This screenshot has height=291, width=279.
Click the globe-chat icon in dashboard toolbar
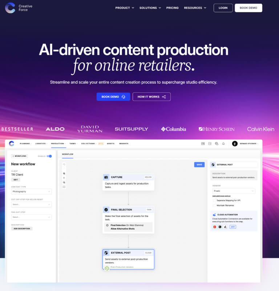pos(217,144)
